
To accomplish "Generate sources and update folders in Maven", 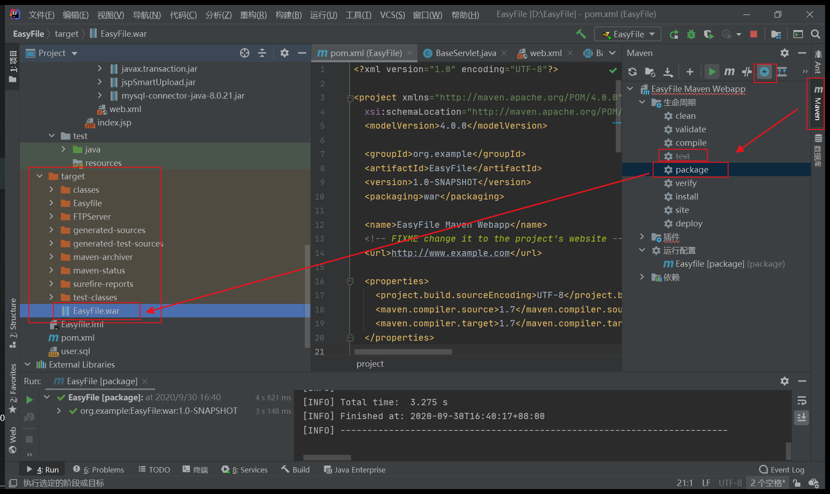I will [650, 72].
